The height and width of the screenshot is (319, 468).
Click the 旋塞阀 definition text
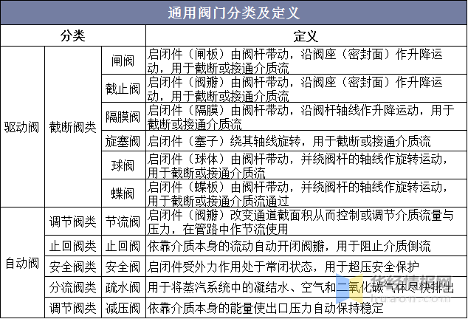289,141
